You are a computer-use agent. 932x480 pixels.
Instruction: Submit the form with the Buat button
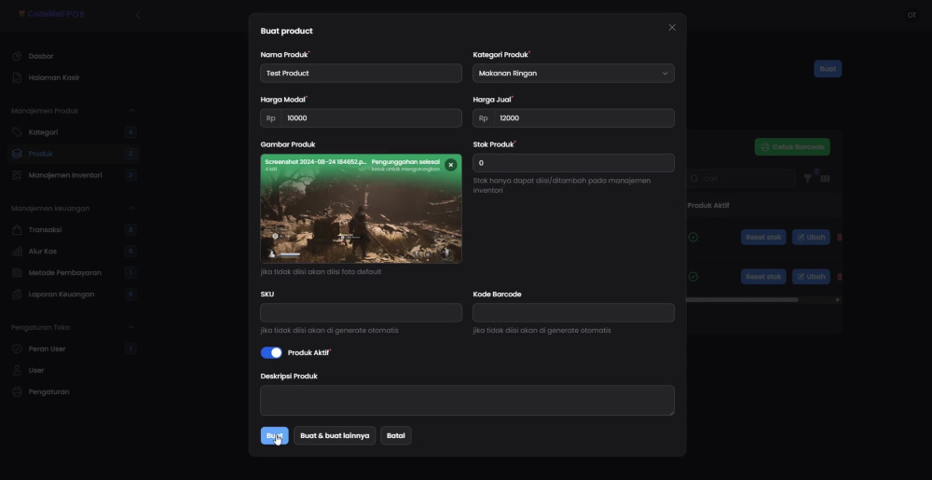pos(274,435)
